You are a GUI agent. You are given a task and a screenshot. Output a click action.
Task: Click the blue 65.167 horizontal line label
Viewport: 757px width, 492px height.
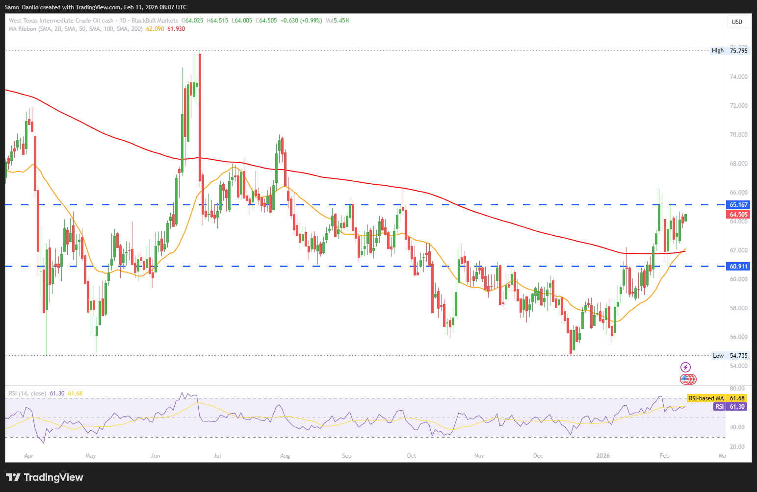point(738,205)
